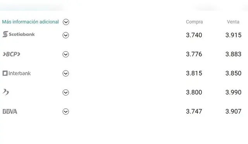Click BBVA venta value 3.907
The height and width of the screenshot is (144, 248).
(233, 111)
